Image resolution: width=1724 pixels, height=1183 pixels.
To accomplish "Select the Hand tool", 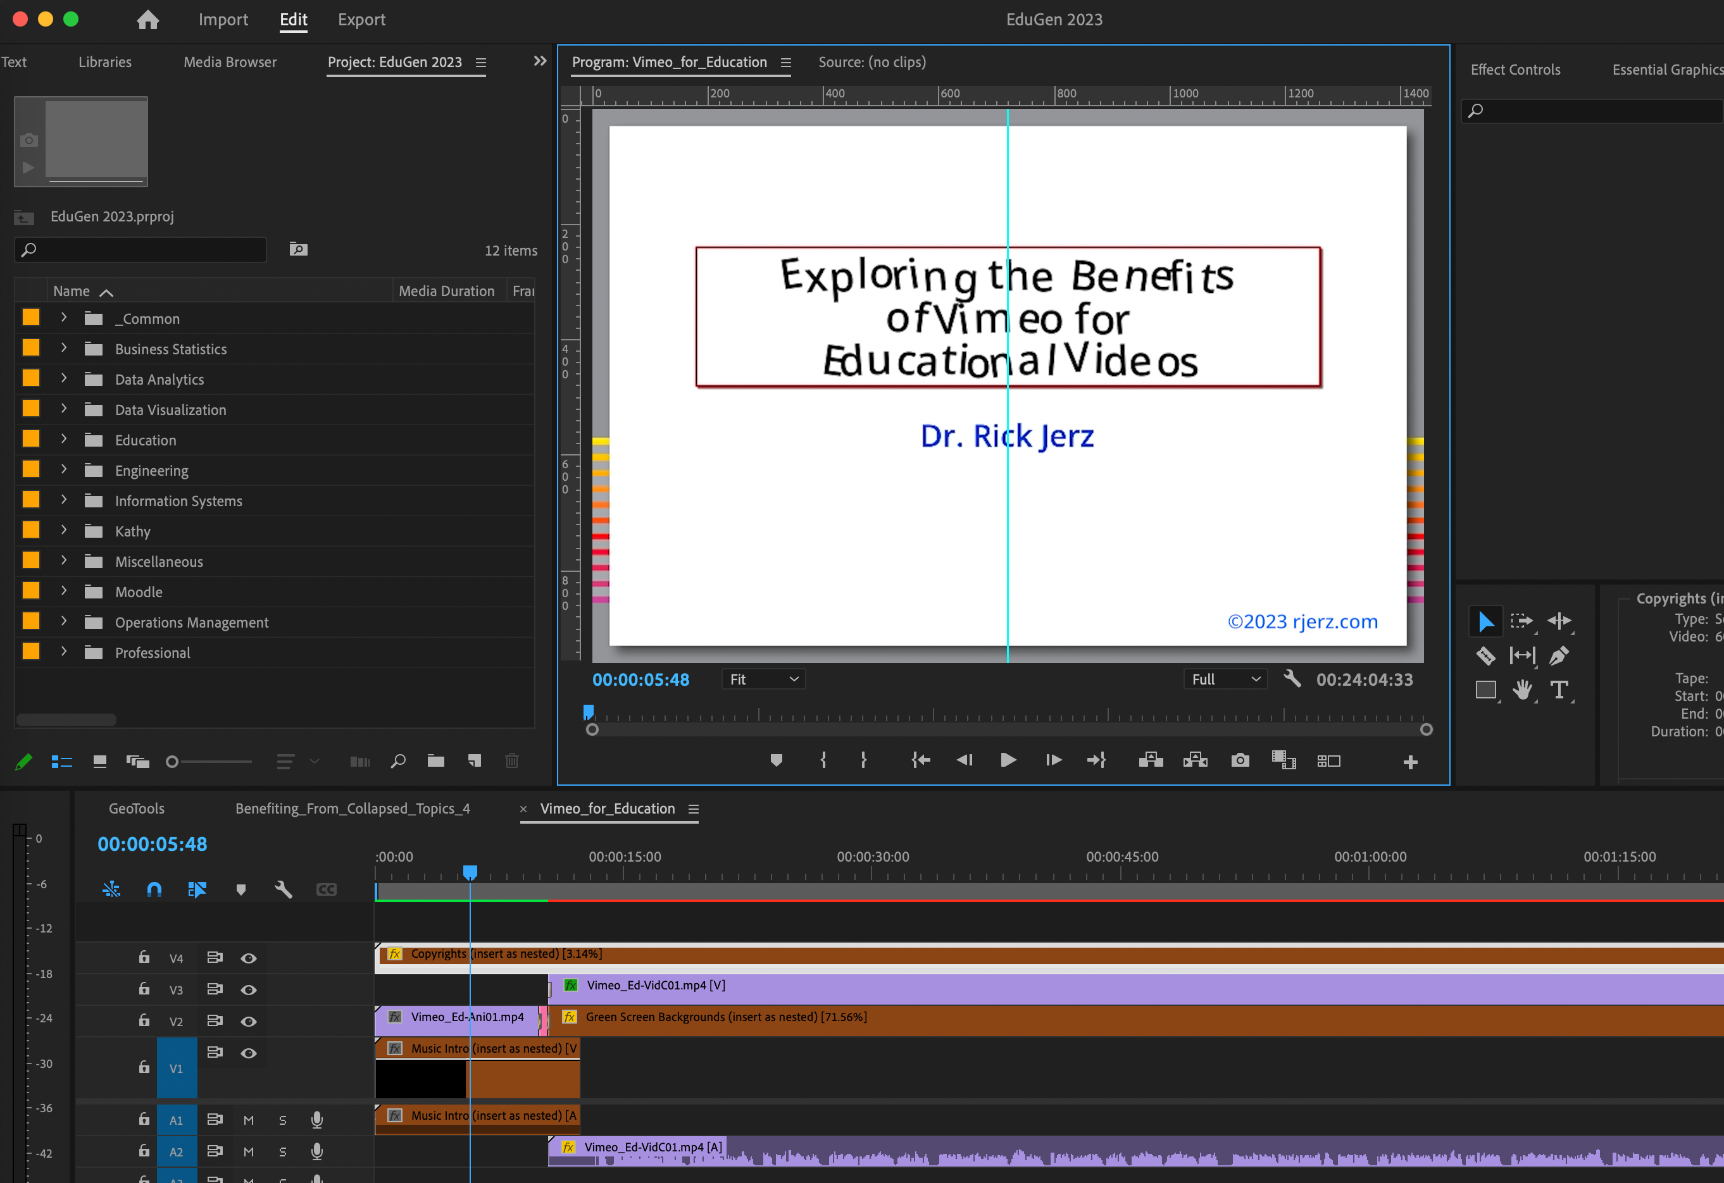I will tap(1522, 691).
